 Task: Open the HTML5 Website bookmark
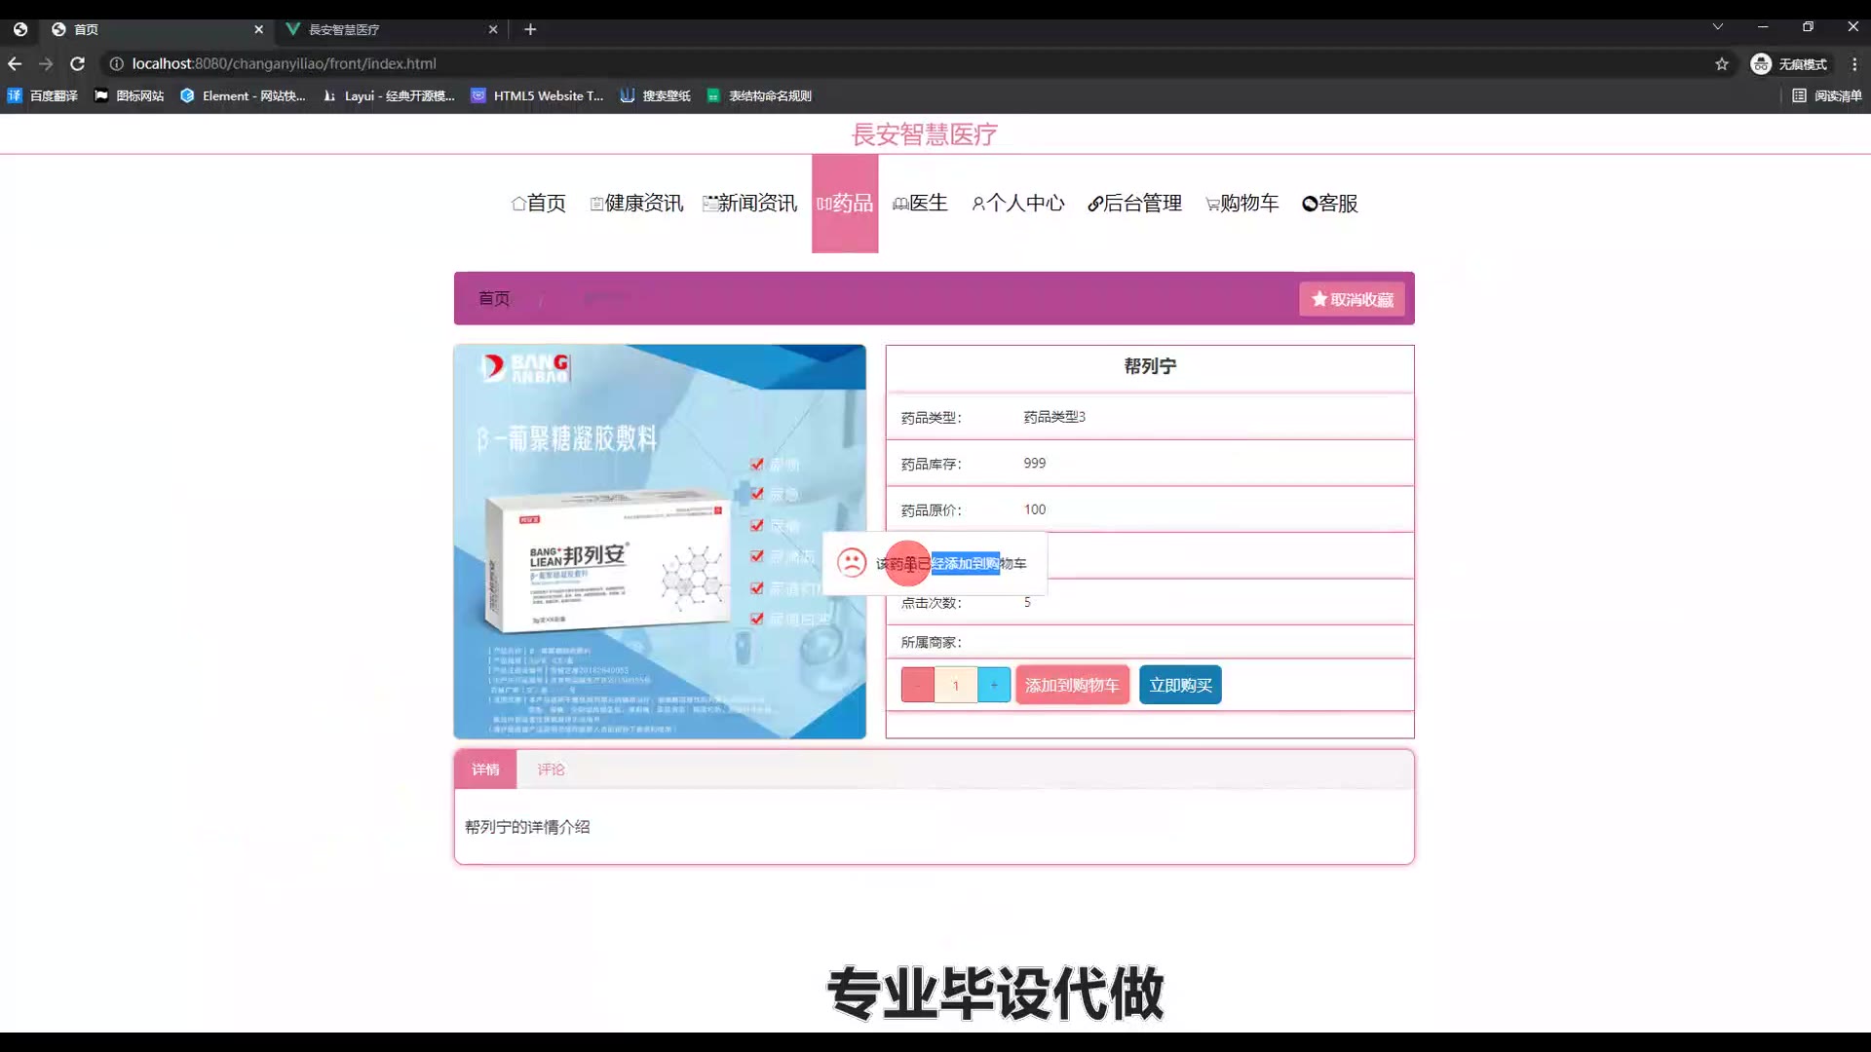tap(537, 95)
